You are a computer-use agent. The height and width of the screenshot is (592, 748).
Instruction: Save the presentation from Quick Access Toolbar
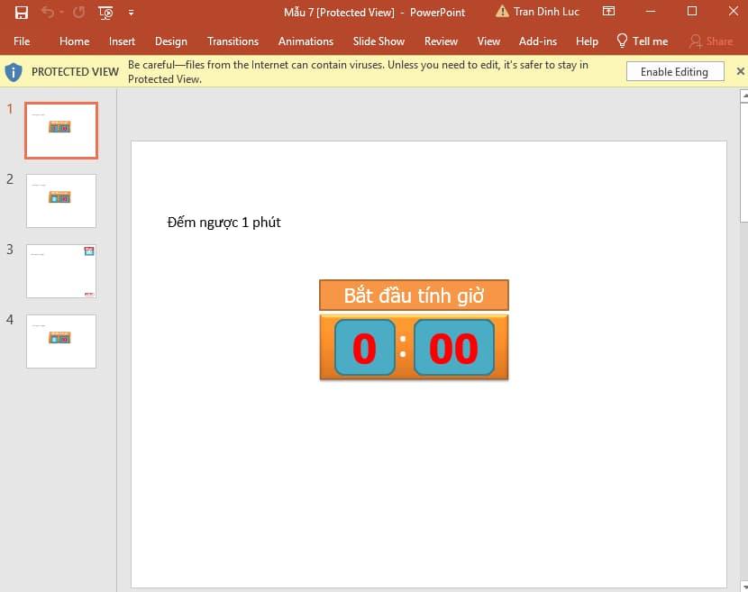point(21,12)
